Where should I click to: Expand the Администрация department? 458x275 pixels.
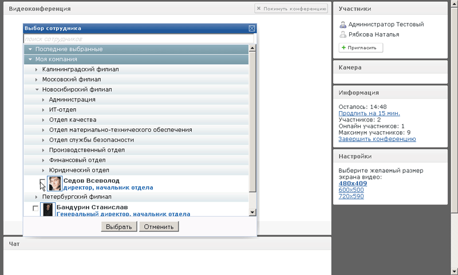click(x=44, y=100)
